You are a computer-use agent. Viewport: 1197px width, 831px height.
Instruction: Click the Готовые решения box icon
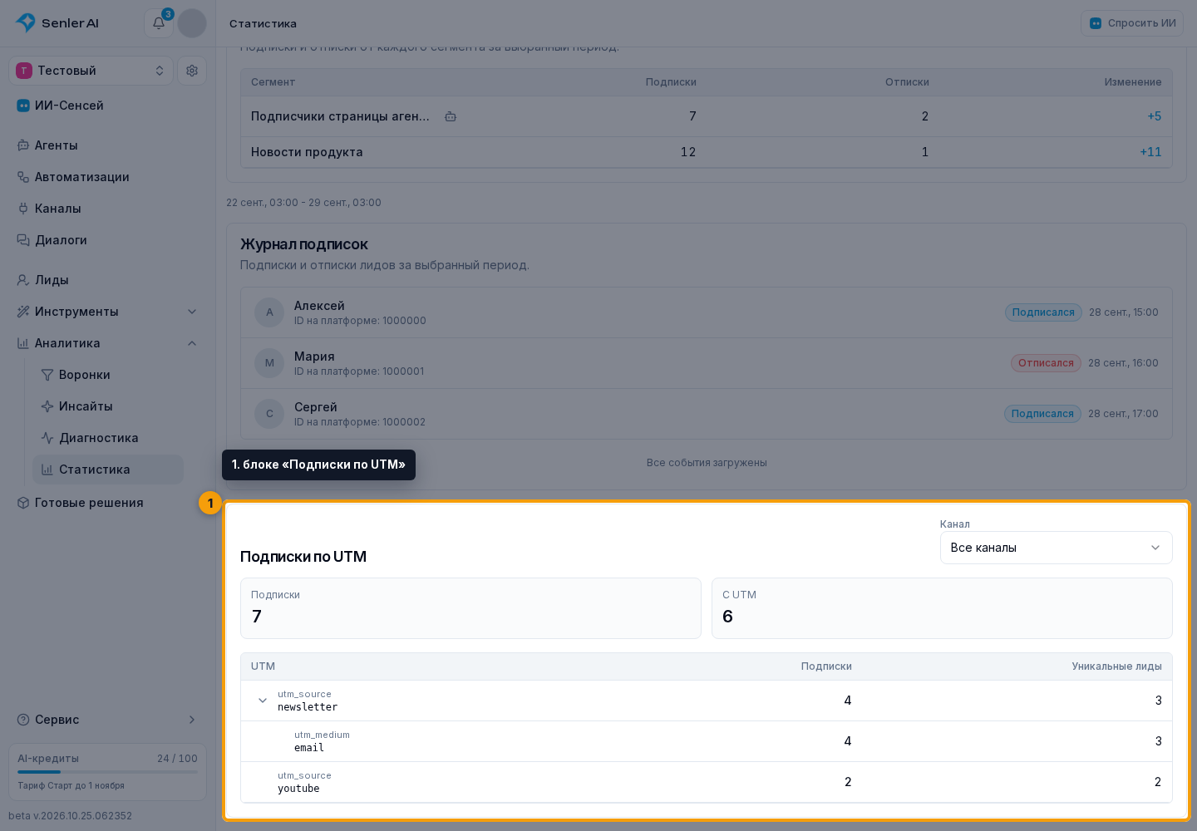23,503
